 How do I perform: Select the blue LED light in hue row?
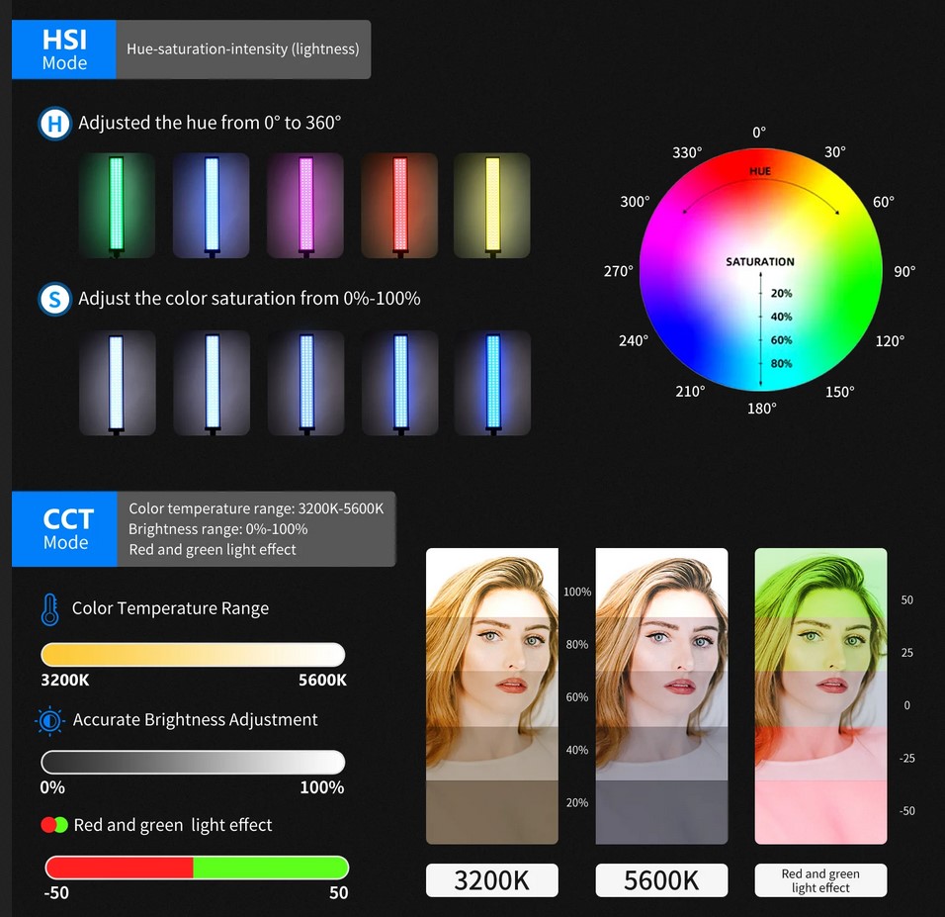(x=211, y=205)
